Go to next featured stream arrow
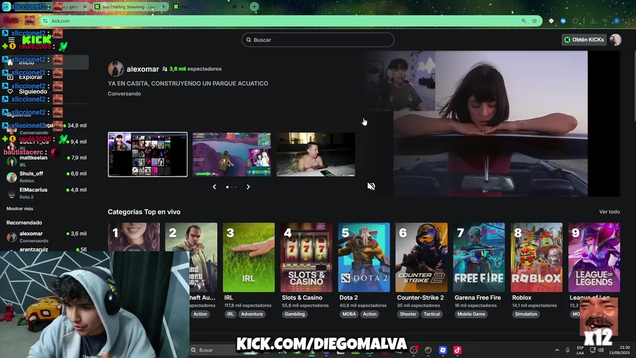Screen dimensions: 636x358 248,187
